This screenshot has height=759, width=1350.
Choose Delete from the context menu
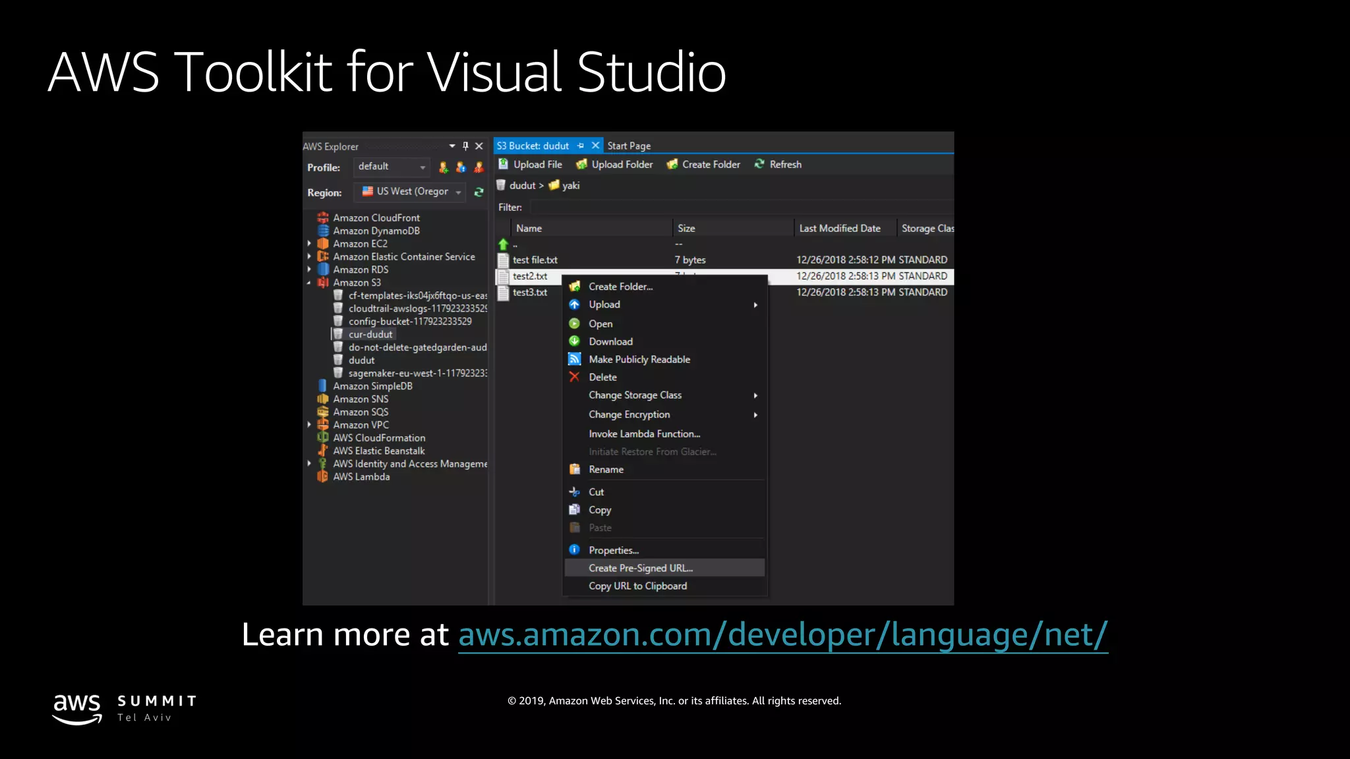665,377
